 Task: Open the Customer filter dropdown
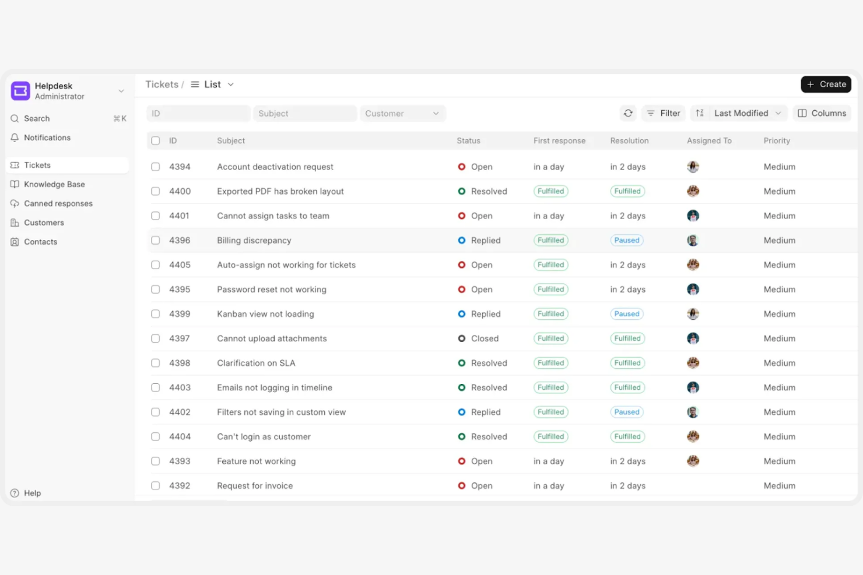[402, 113]
